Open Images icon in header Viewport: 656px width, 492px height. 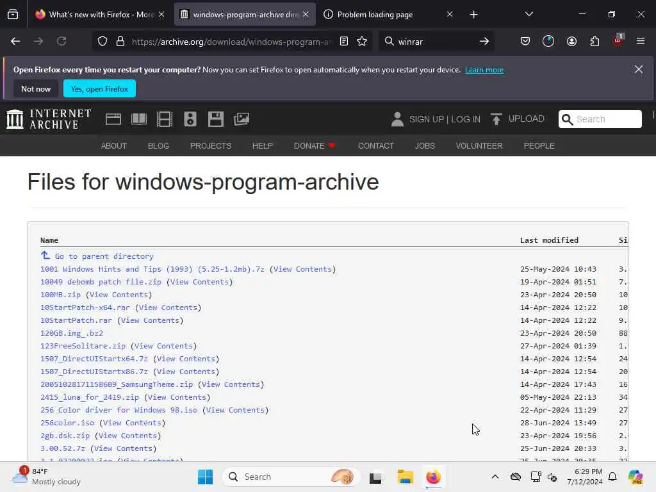[242, 119]
